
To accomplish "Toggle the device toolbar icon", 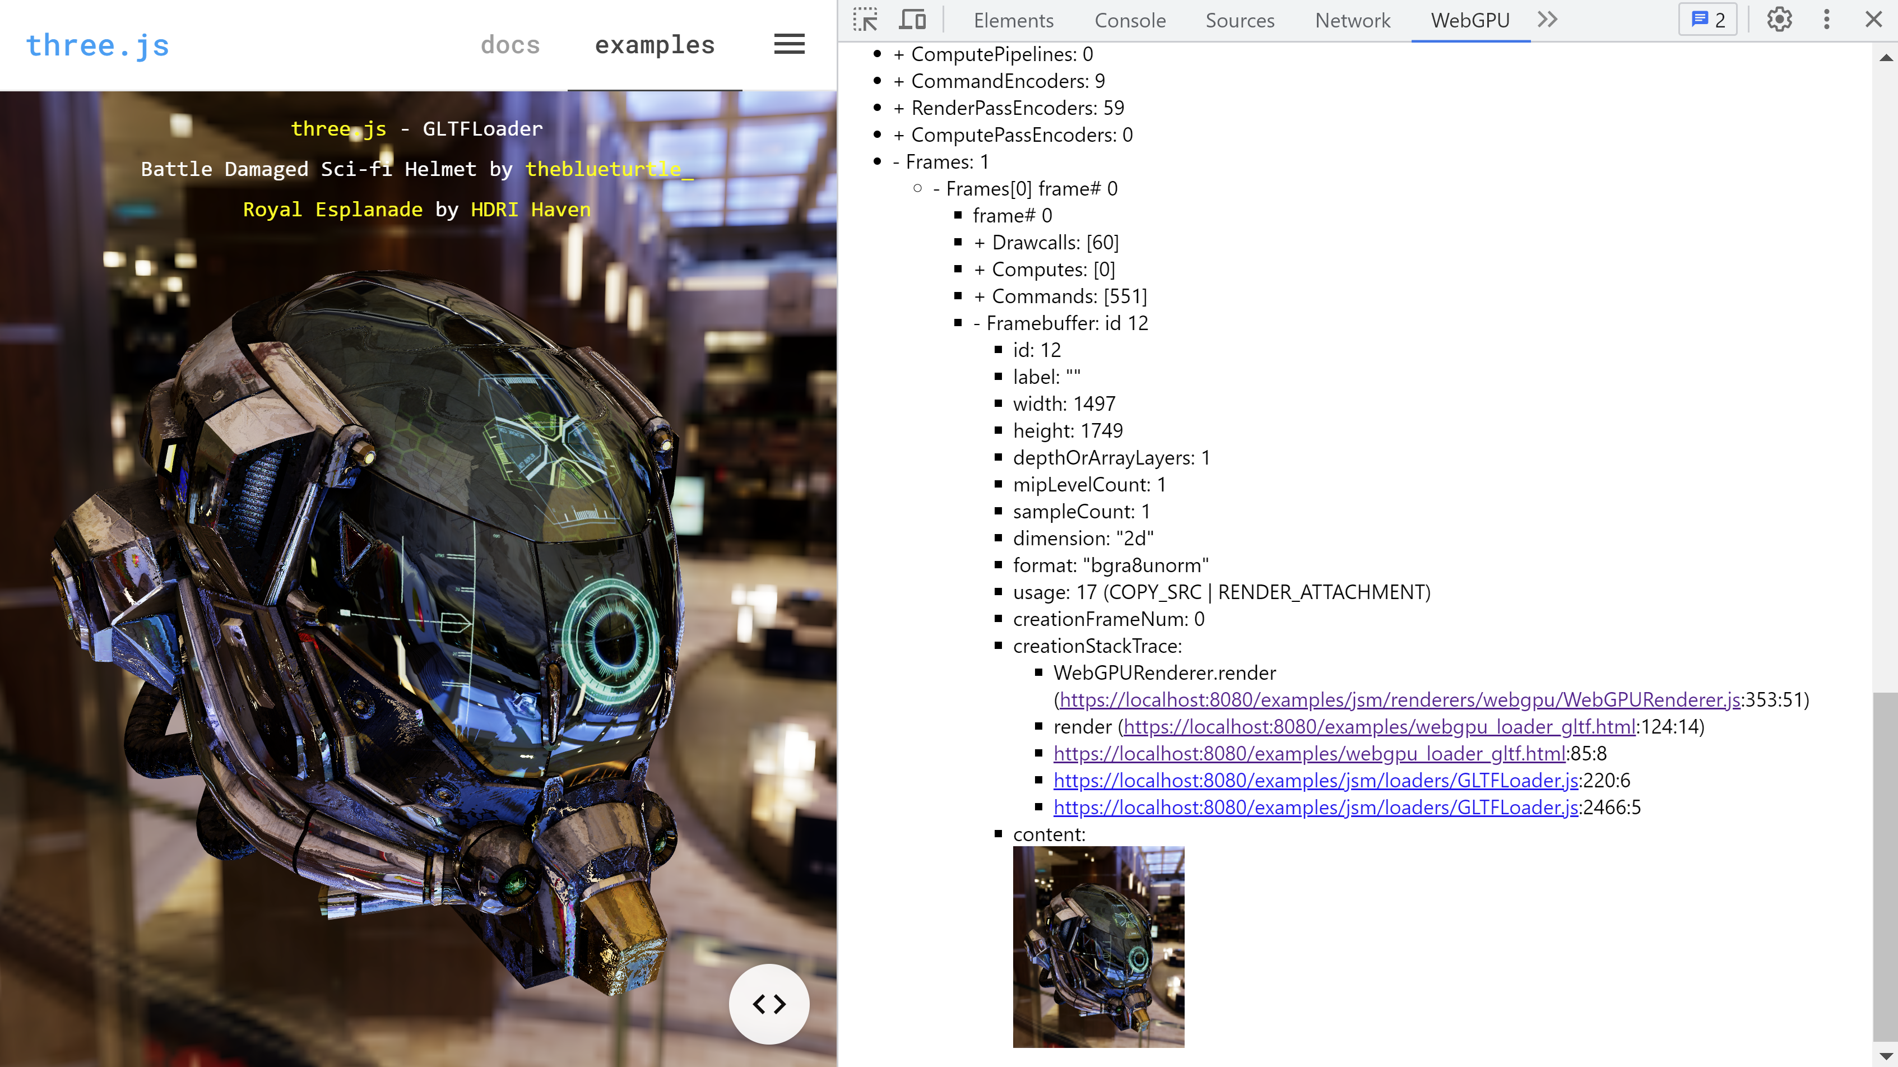I will click(912, 20).
